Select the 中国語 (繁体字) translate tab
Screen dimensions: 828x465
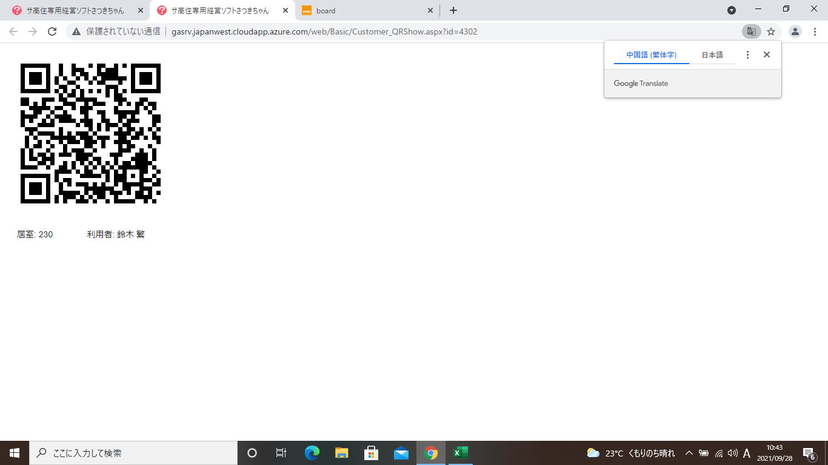point(651,54)
